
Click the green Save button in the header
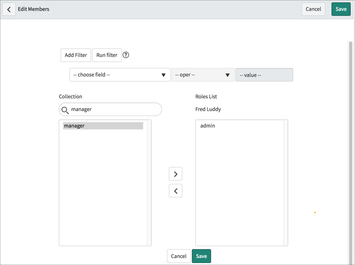pos(341,9)
